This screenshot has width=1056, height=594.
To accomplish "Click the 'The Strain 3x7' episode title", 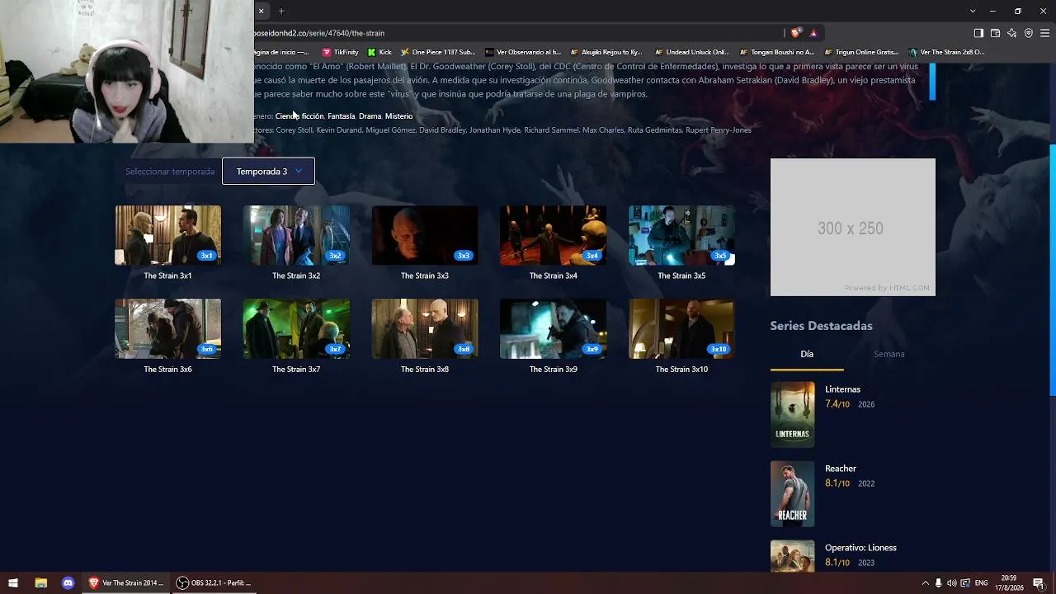I will point(296,370).
